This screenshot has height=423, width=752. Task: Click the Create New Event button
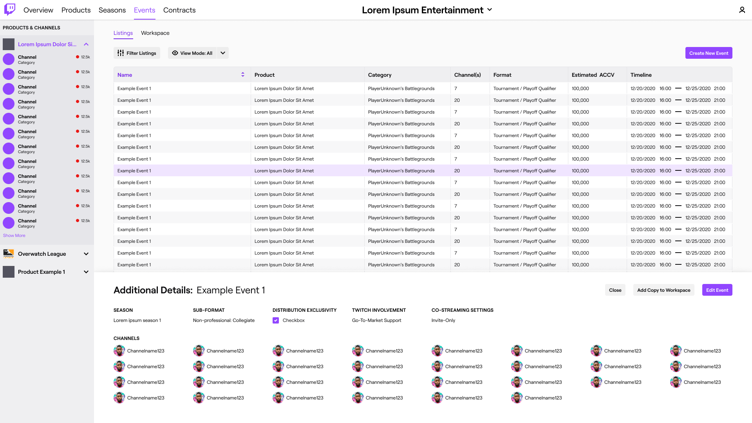709,53
